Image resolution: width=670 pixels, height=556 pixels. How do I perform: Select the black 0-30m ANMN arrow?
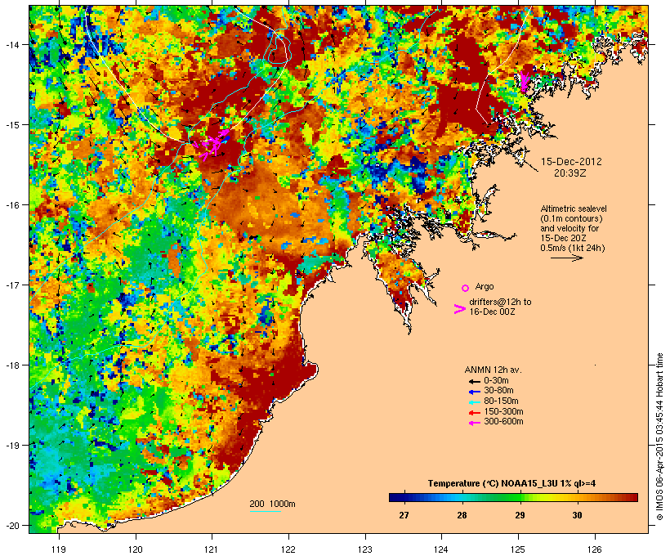[475, 381]
